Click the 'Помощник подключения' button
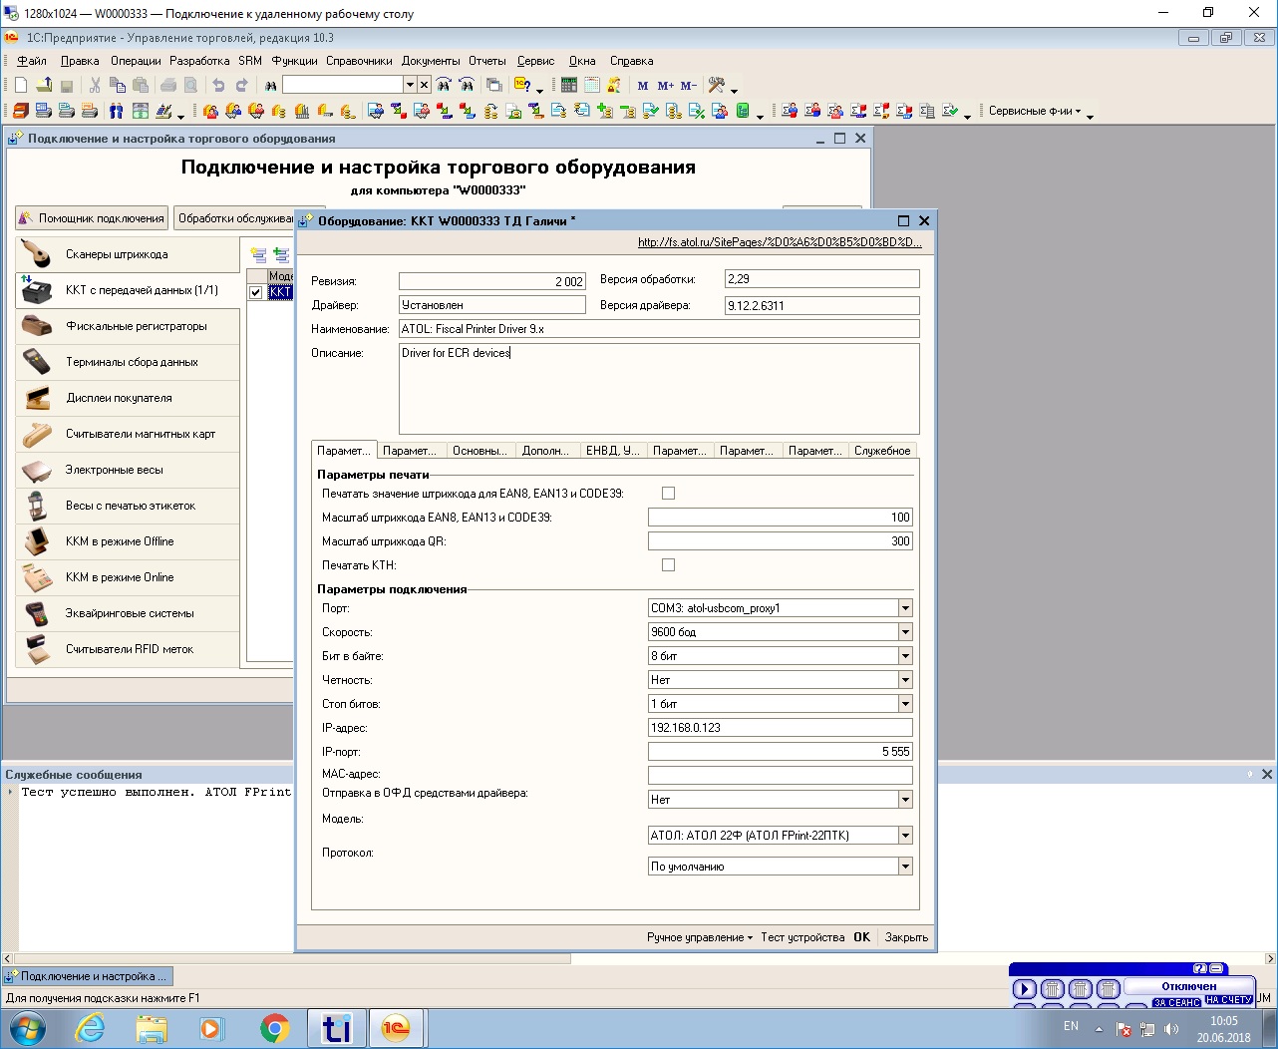 pyautogui.click(x=91, y=218)
